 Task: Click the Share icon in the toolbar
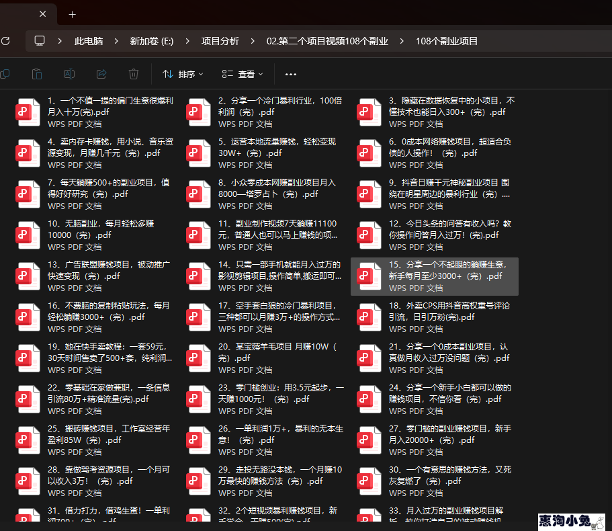[101, 74]
